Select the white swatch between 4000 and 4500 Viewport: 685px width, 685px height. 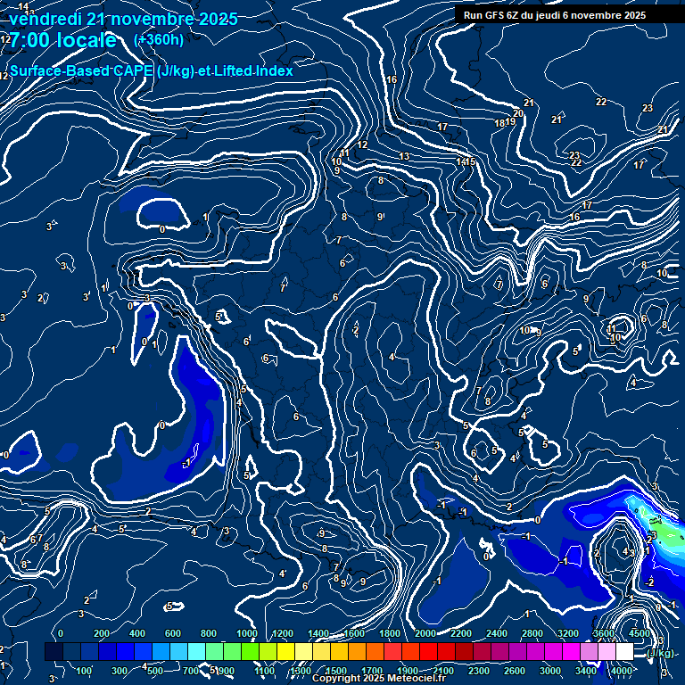coord(624,652)
